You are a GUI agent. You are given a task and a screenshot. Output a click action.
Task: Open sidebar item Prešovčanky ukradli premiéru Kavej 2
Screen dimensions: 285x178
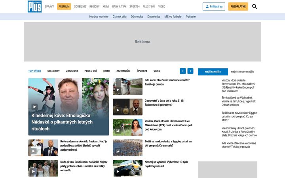[239, 132]
